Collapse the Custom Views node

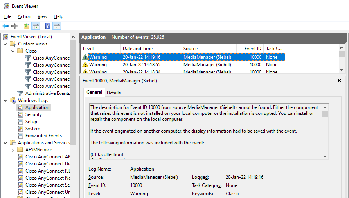click(x=5, y=44)
